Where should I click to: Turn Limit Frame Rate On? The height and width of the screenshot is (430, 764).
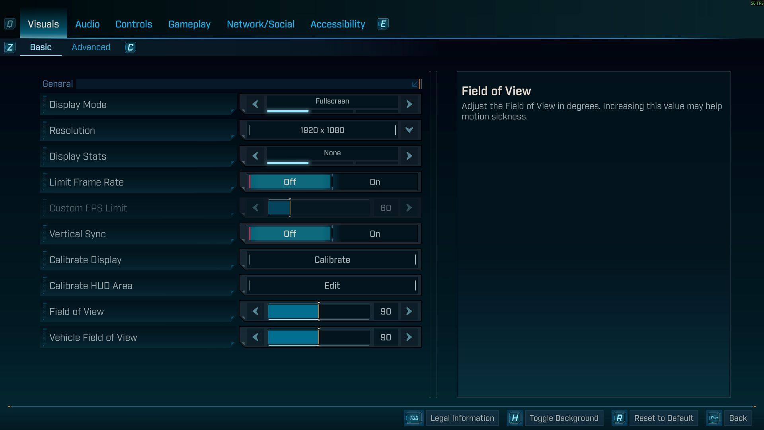coord(375,182)
